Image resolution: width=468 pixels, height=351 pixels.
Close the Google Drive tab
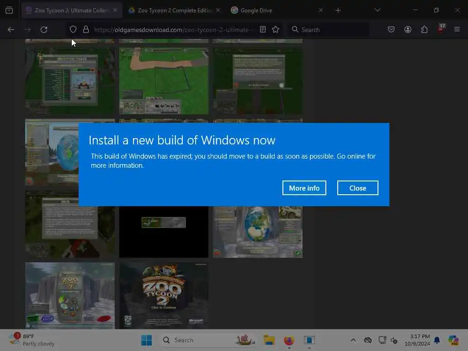click(320, 10)
